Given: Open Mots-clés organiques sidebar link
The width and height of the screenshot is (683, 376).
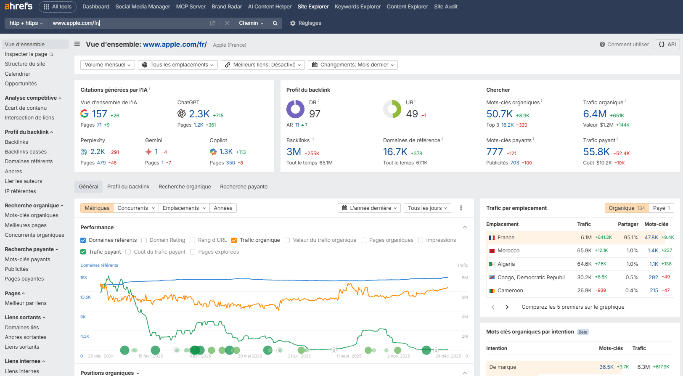Looking at the screenshot, I should tap(32, 215).
